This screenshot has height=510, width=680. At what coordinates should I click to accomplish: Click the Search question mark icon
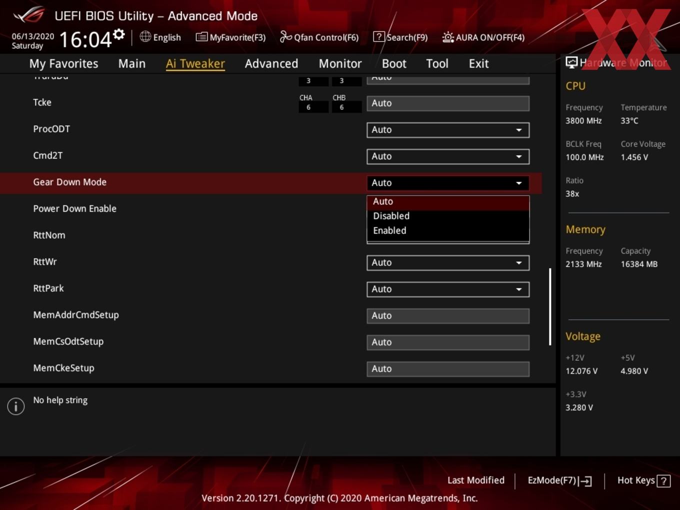coord(379,36)
